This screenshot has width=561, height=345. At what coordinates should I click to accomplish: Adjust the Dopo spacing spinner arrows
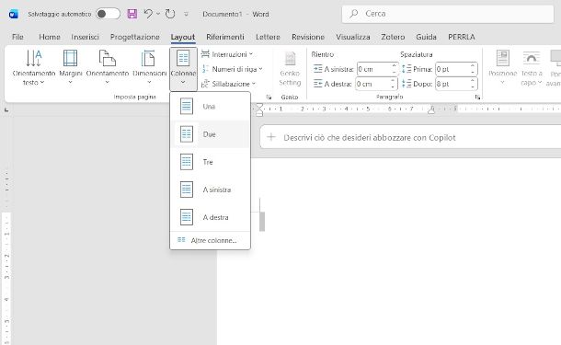473,84
